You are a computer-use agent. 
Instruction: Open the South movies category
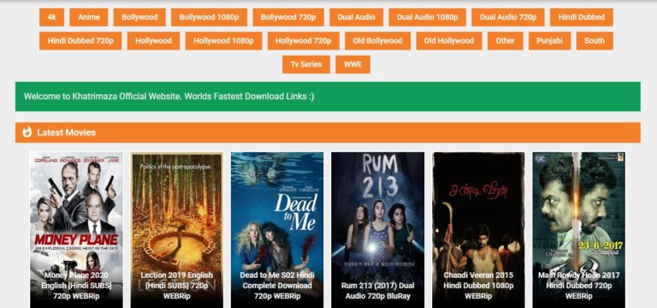click(595, 41)
